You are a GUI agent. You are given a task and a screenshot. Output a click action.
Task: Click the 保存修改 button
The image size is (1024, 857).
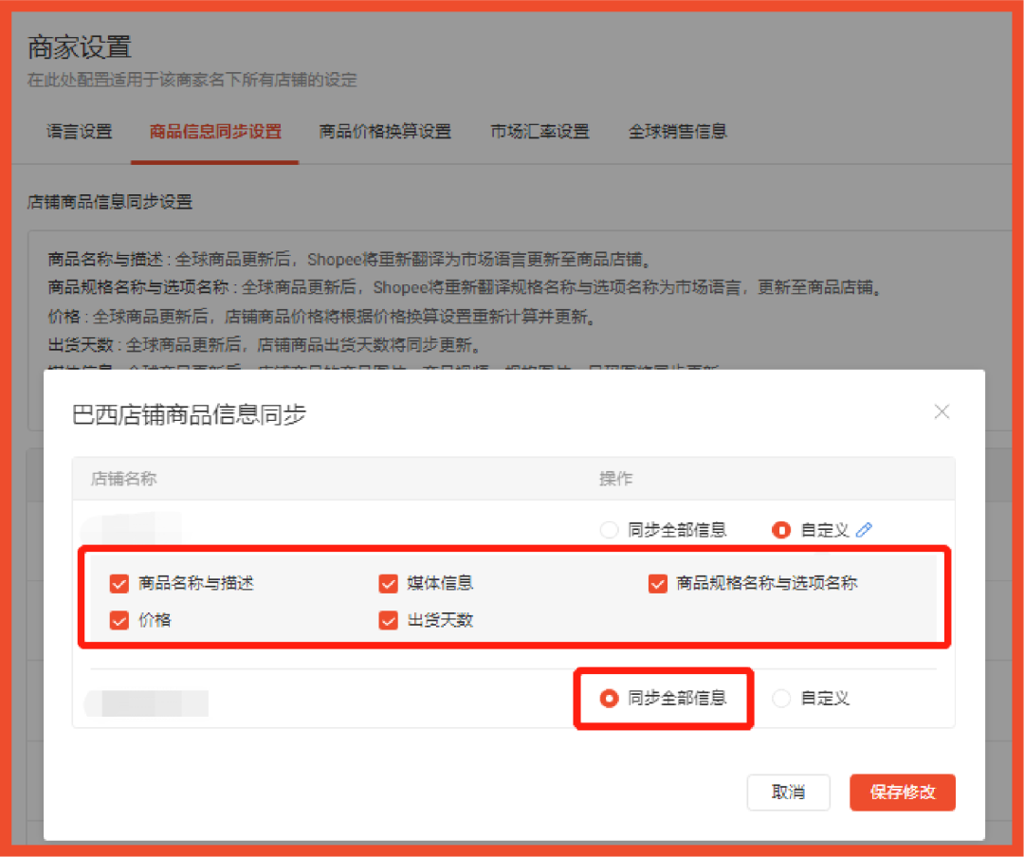pyautogui.click(x=902, y=793)
